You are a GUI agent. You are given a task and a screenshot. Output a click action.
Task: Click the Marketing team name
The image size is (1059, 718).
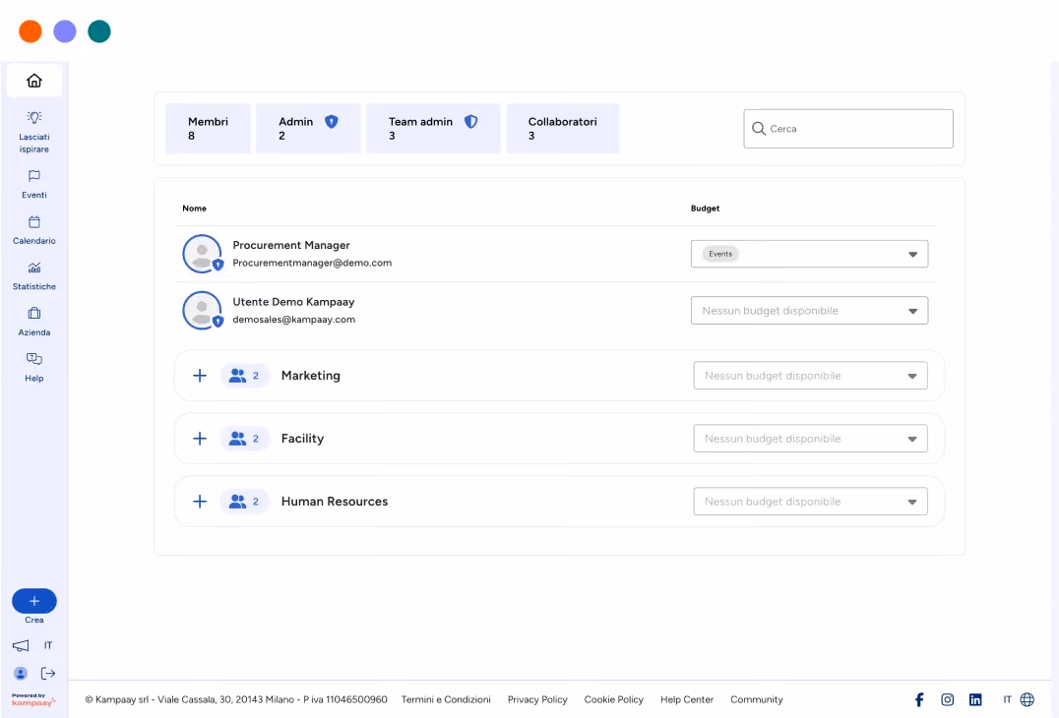coord(311,376)
